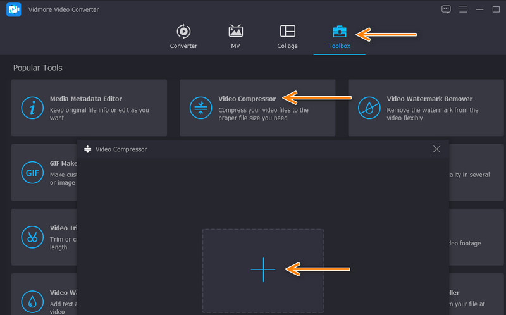Click the Video Compressor card title

point(247,99)
